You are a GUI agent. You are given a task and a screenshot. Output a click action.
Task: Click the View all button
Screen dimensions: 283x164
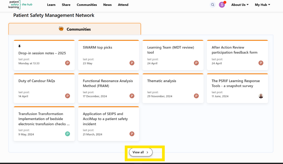coord(141,152)
